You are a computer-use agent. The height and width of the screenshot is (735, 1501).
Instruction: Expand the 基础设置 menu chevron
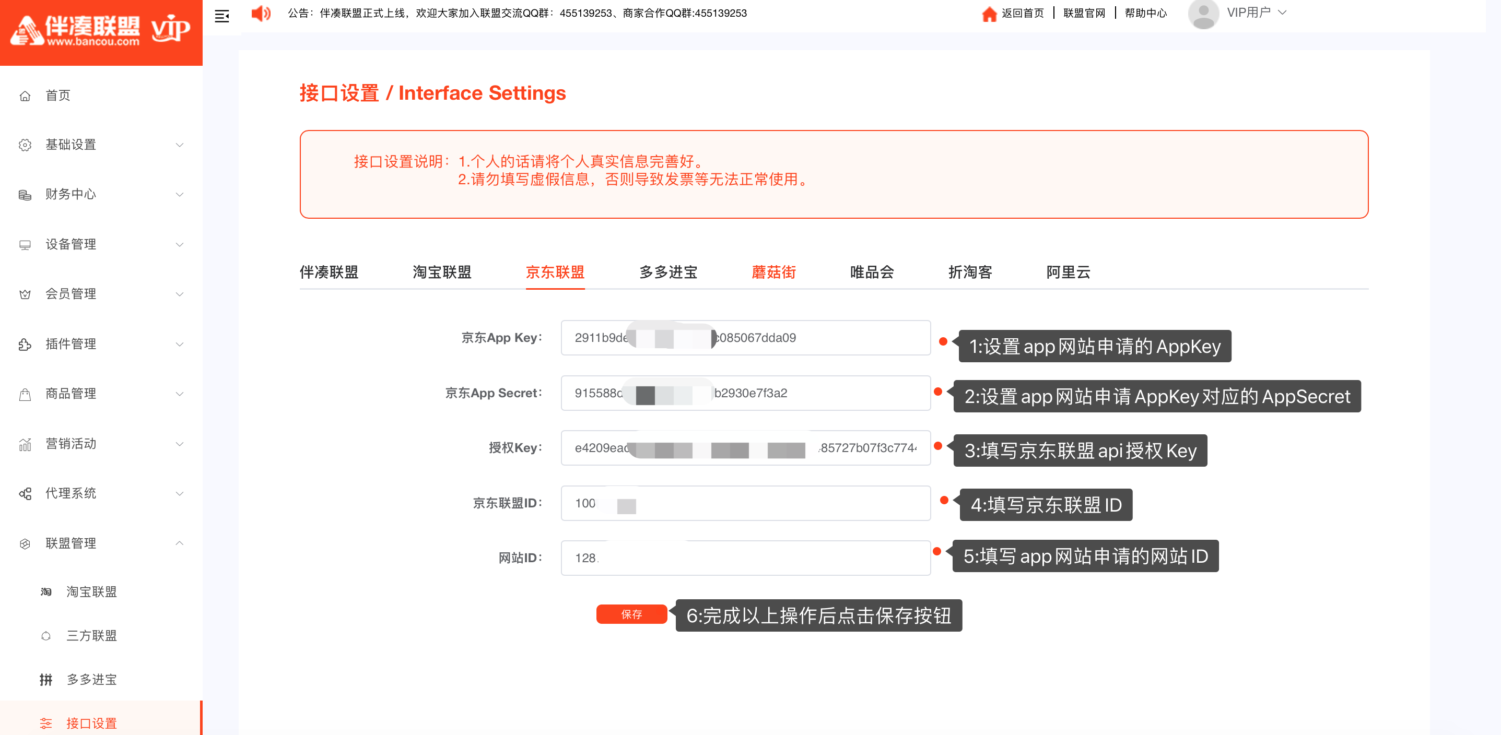click(180, 145)
